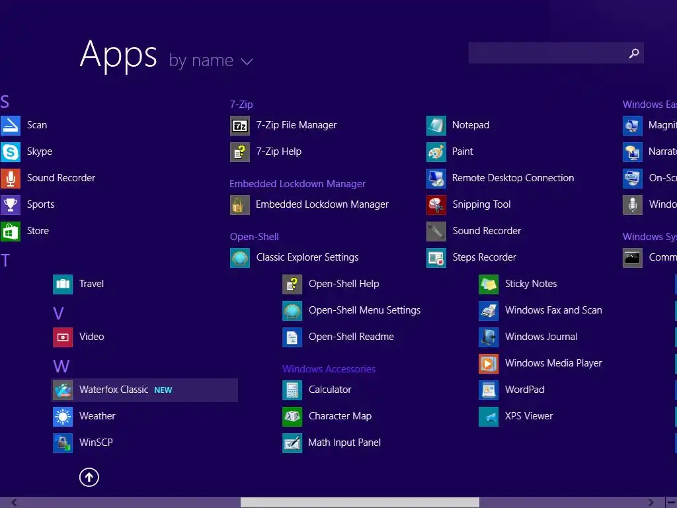Open the On-Screen Keyboard icon
Image resolution: width=677 pixels, height=508 pixels.
point(633,178)
